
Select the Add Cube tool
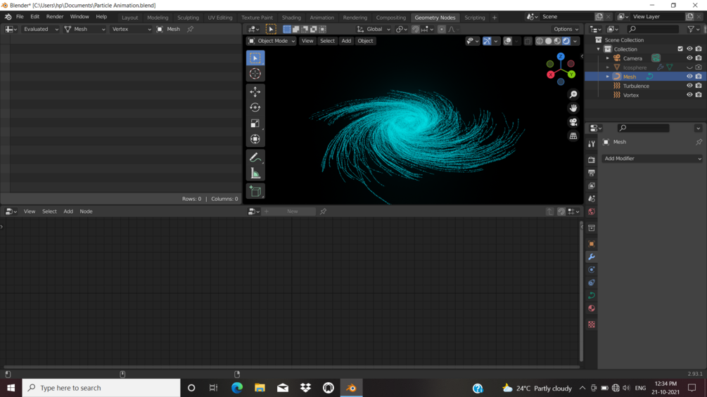pos(255,191)
